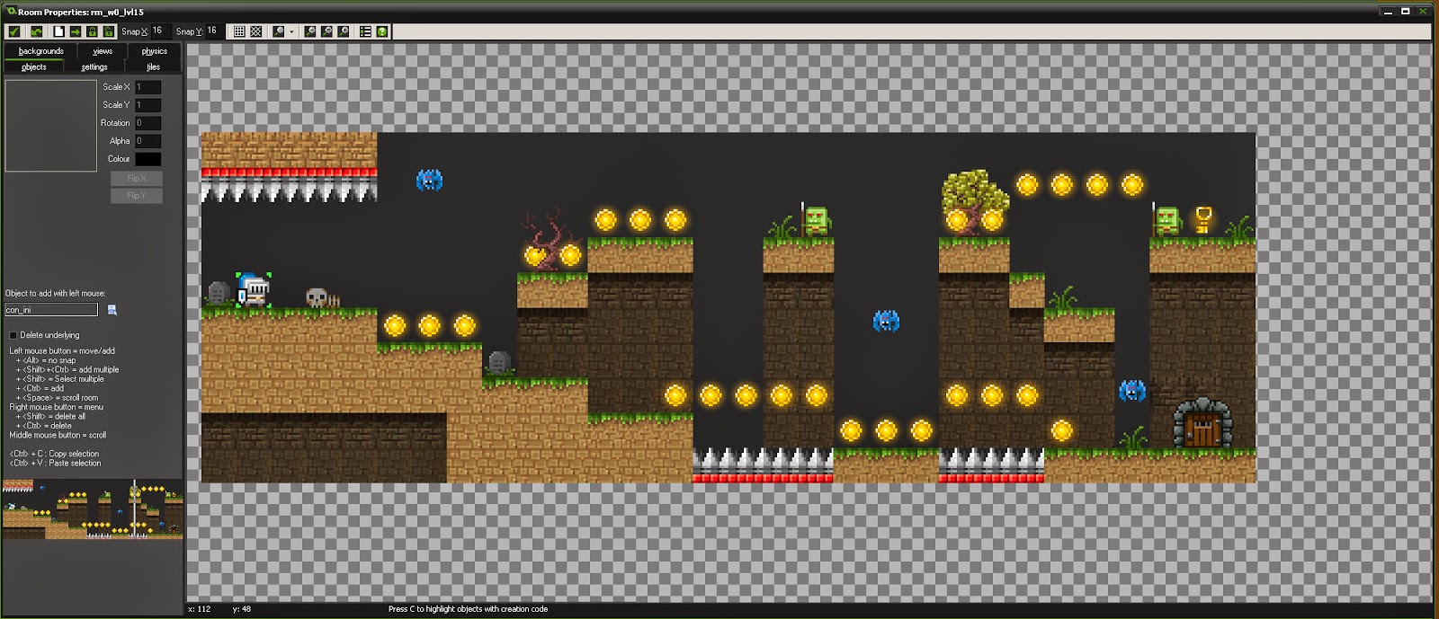Toggle the isometric grid icon
The width and height of the screenshot is (1439, 619).
pyautogui.click(x=256, y=31)
